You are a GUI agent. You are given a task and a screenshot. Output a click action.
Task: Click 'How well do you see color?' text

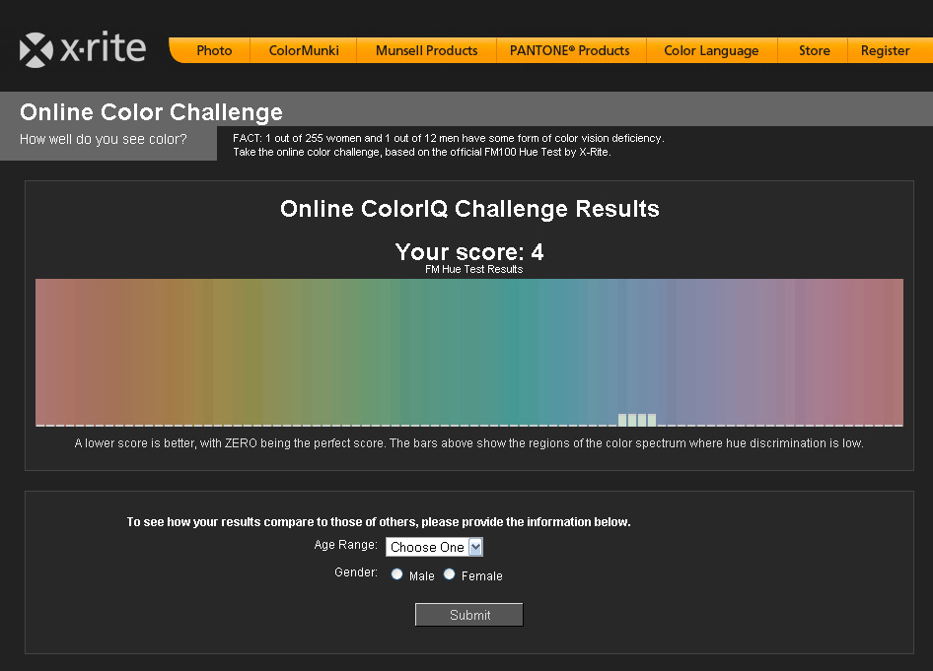coord(103,139)
